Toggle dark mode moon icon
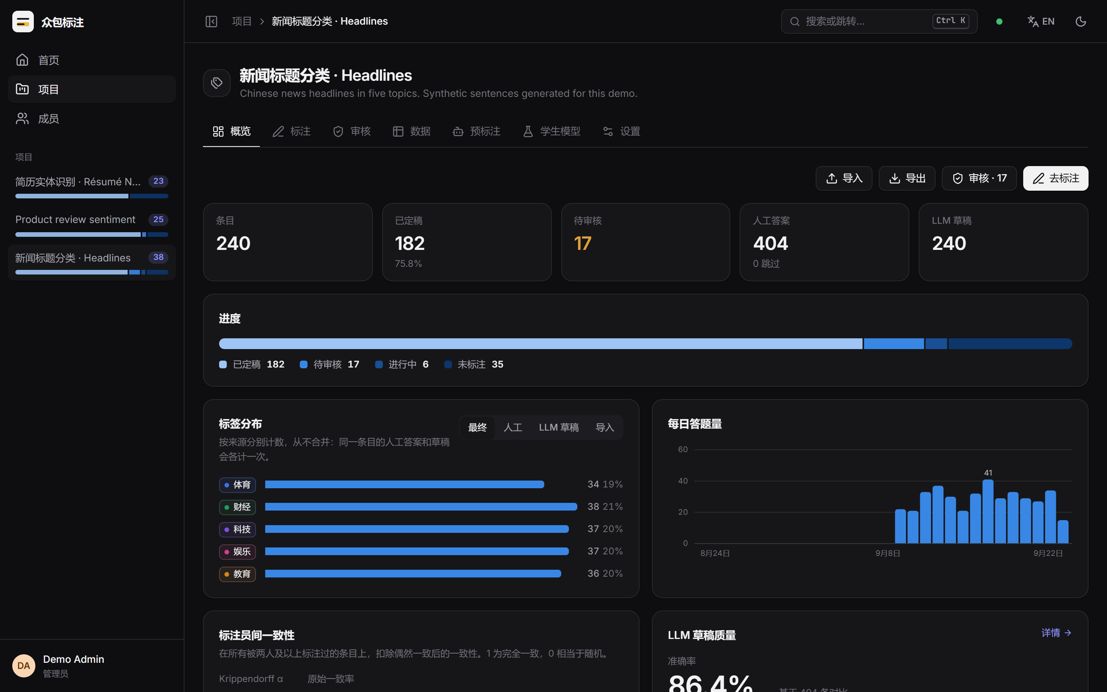This screenshot has height=692, width=1107. coord(1080,22)
